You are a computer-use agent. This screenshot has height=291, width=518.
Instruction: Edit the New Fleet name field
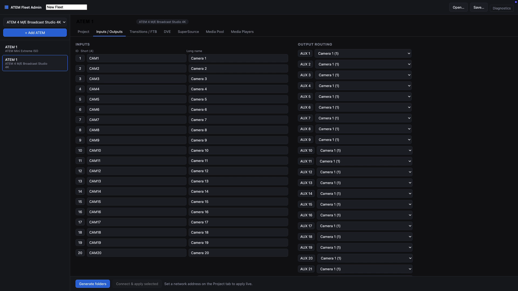(66, 7)
